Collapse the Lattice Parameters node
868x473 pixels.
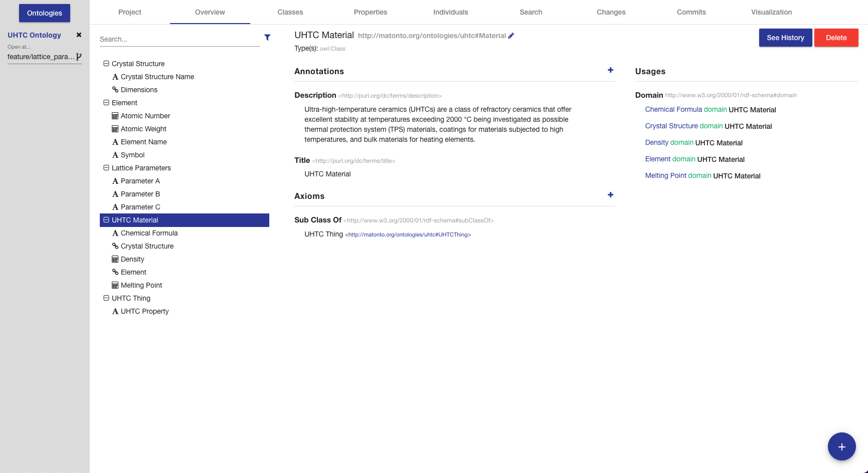[106, 168]
